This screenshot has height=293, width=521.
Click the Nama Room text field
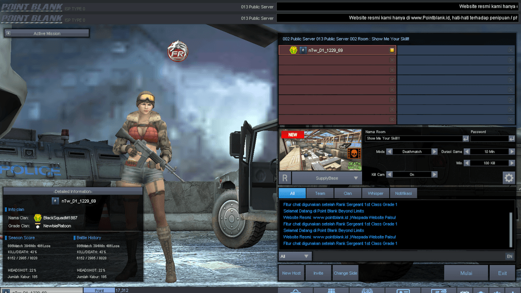coord(414,139)
